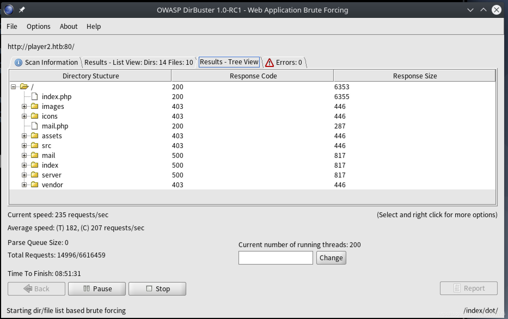Click the http://player2.htb:80/ target URL text
This screenshot has height=319, width=508.
coord(41,47)
